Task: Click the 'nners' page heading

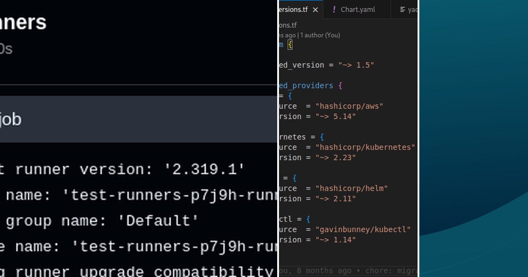Action: 23,22
